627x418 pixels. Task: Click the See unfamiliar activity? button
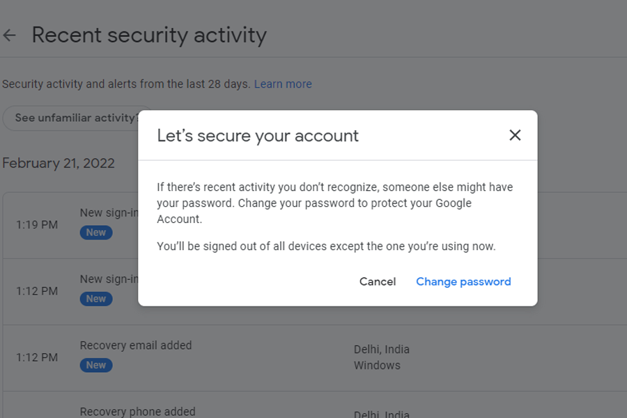click(73, 118)
